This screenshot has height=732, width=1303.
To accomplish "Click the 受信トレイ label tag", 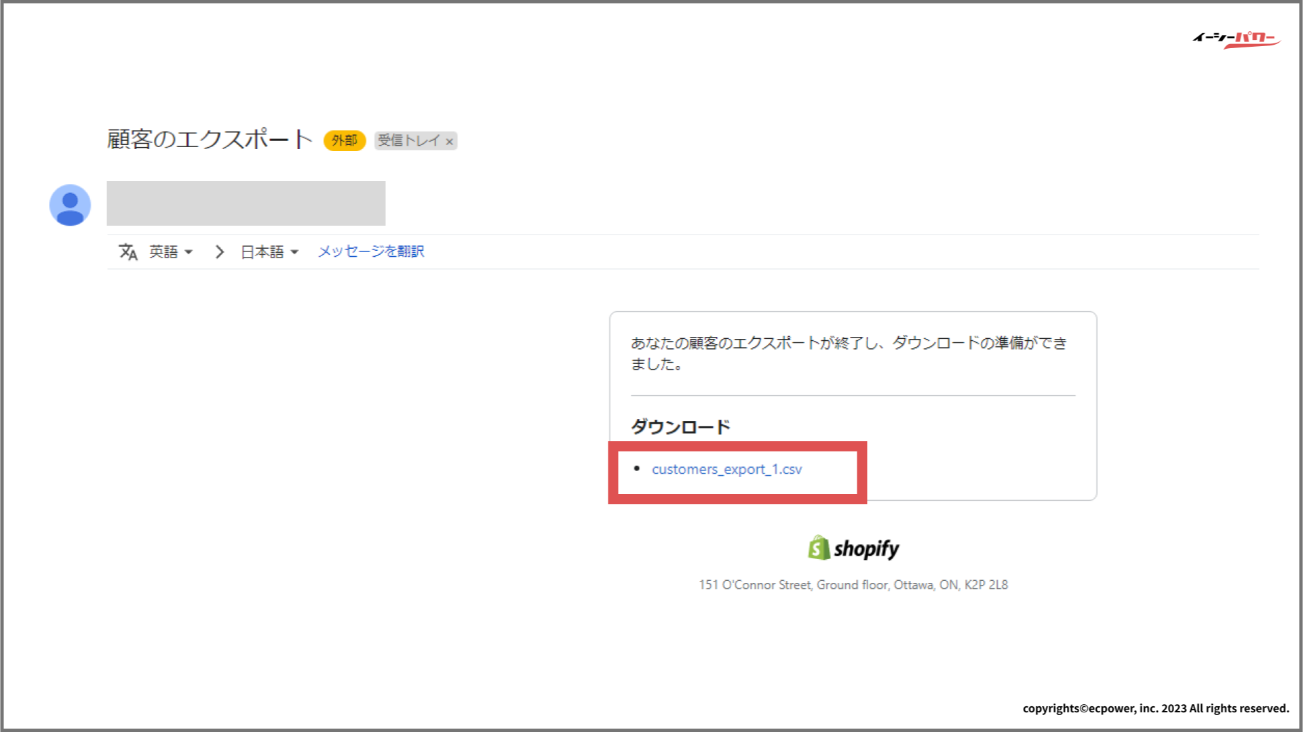I will 408,140.
